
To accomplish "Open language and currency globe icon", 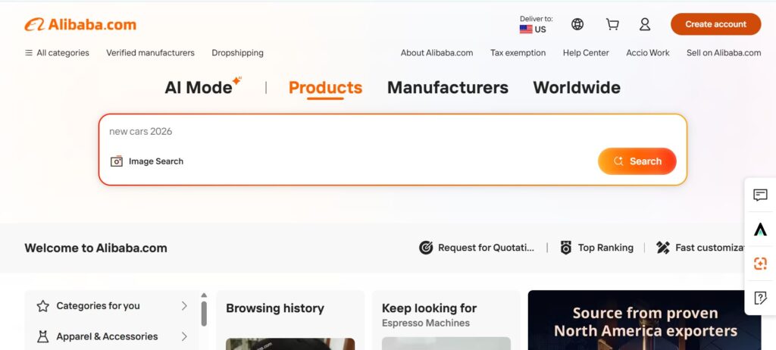I will click(577, 24).
